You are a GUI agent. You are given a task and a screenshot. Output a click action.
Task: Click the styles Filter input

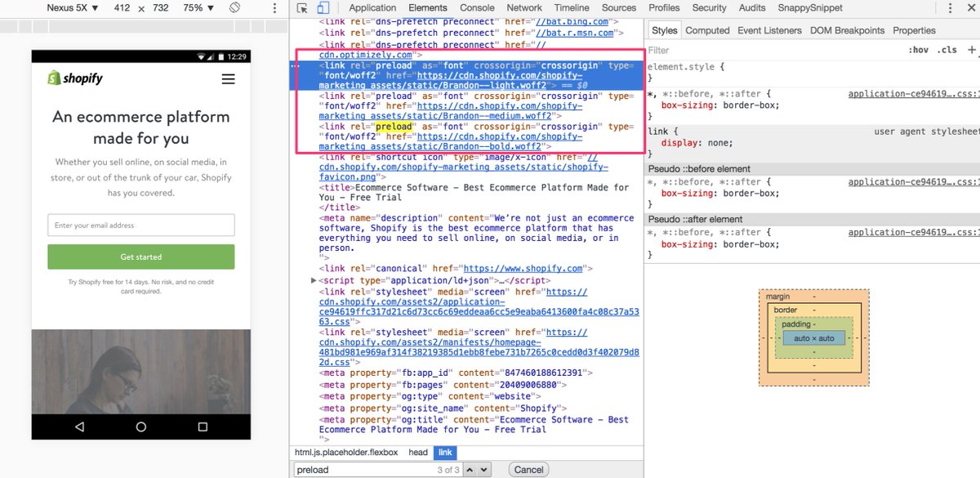click(777, 50)
